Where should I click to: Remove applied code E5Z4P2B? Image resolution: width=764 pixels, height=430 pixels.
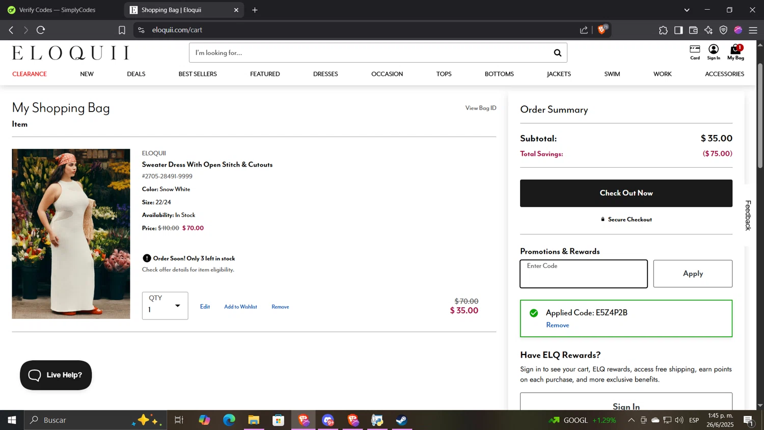point(558,325)
